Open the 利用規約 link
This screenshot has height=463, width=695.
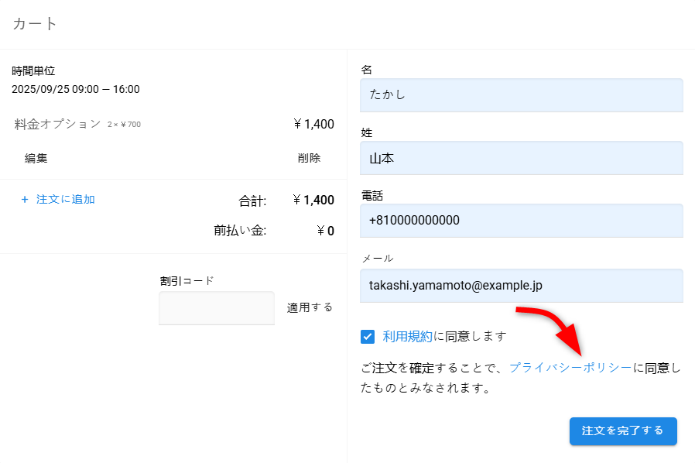[x=408, y=336]
